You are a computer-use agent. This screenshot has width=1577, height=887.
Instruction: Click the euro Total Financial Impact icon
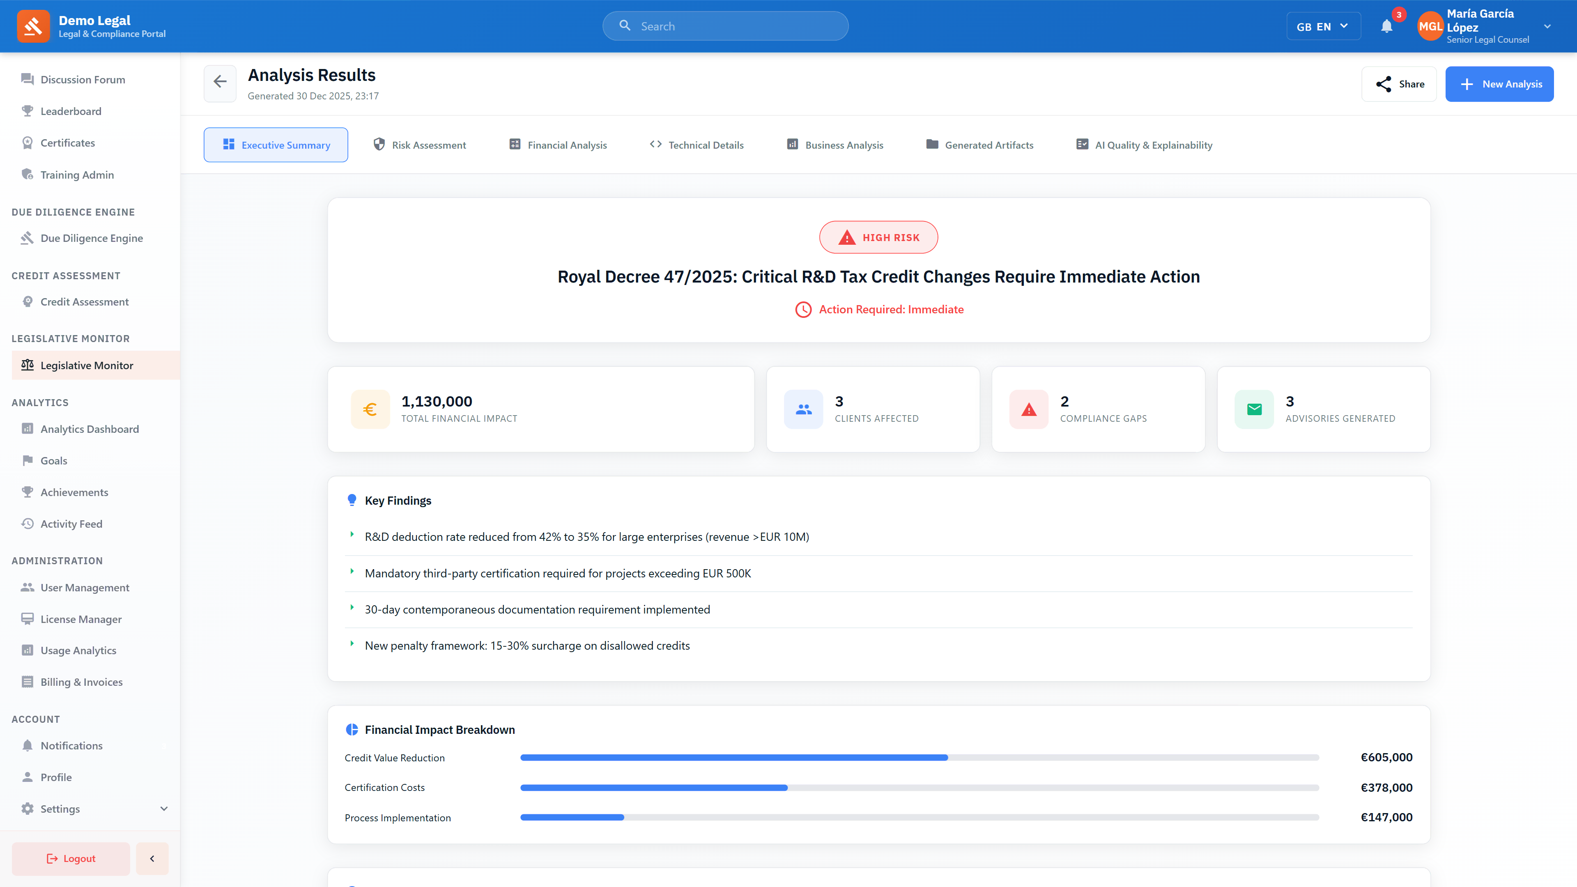point(370,409)
